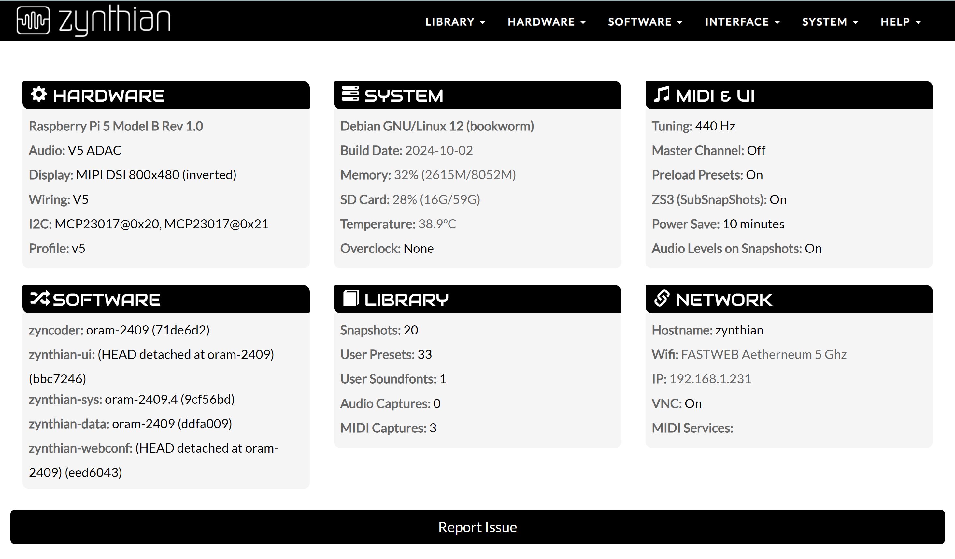
Task: Click the zynthian wordmark text in header
Action: pyautogui.click(x=114, y=20)
